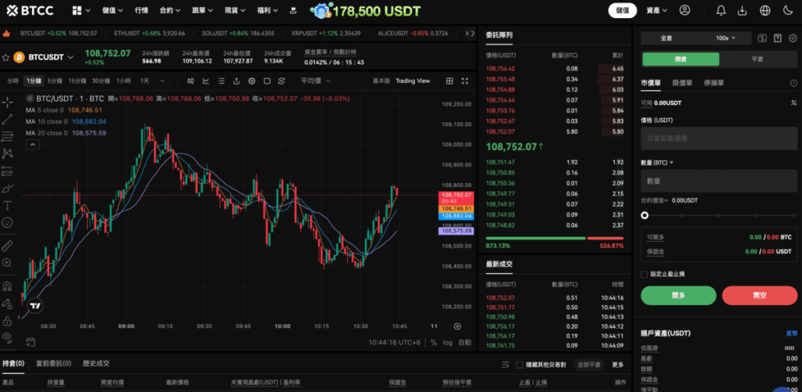
Task: Click the download app icon
Action: coord(742,11)
